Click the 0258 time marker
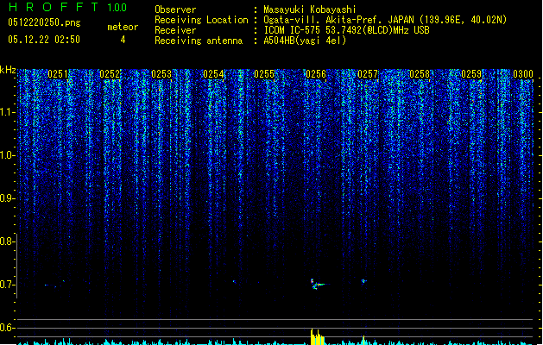The width and height of the screenshot is (543, 345). point(420,74)
